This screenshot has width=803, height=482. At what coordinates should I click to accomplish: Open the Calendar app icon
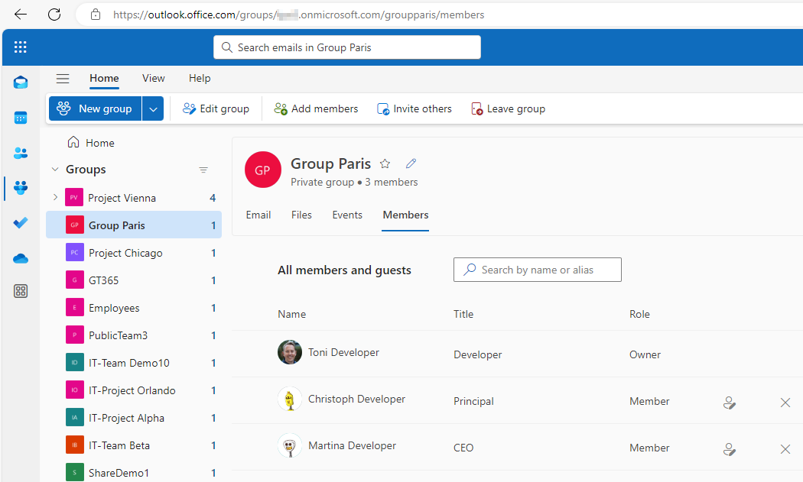[21, 118]
